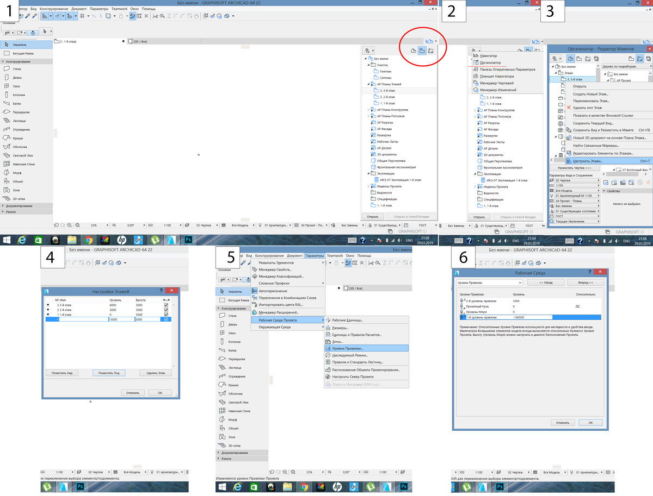
Task: Open Рабочая Среда Проекта submenu in Параметры menu
Action: [287, 319]
